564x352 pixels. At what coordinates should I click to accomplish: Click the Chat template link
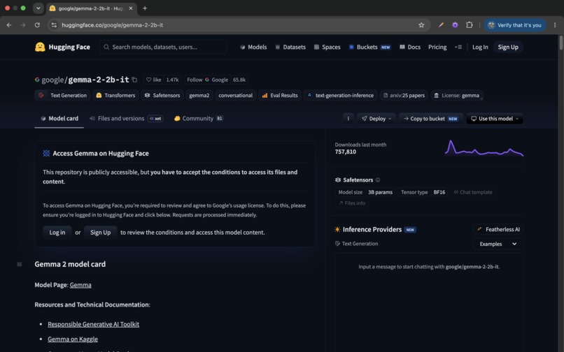[473, 192]
